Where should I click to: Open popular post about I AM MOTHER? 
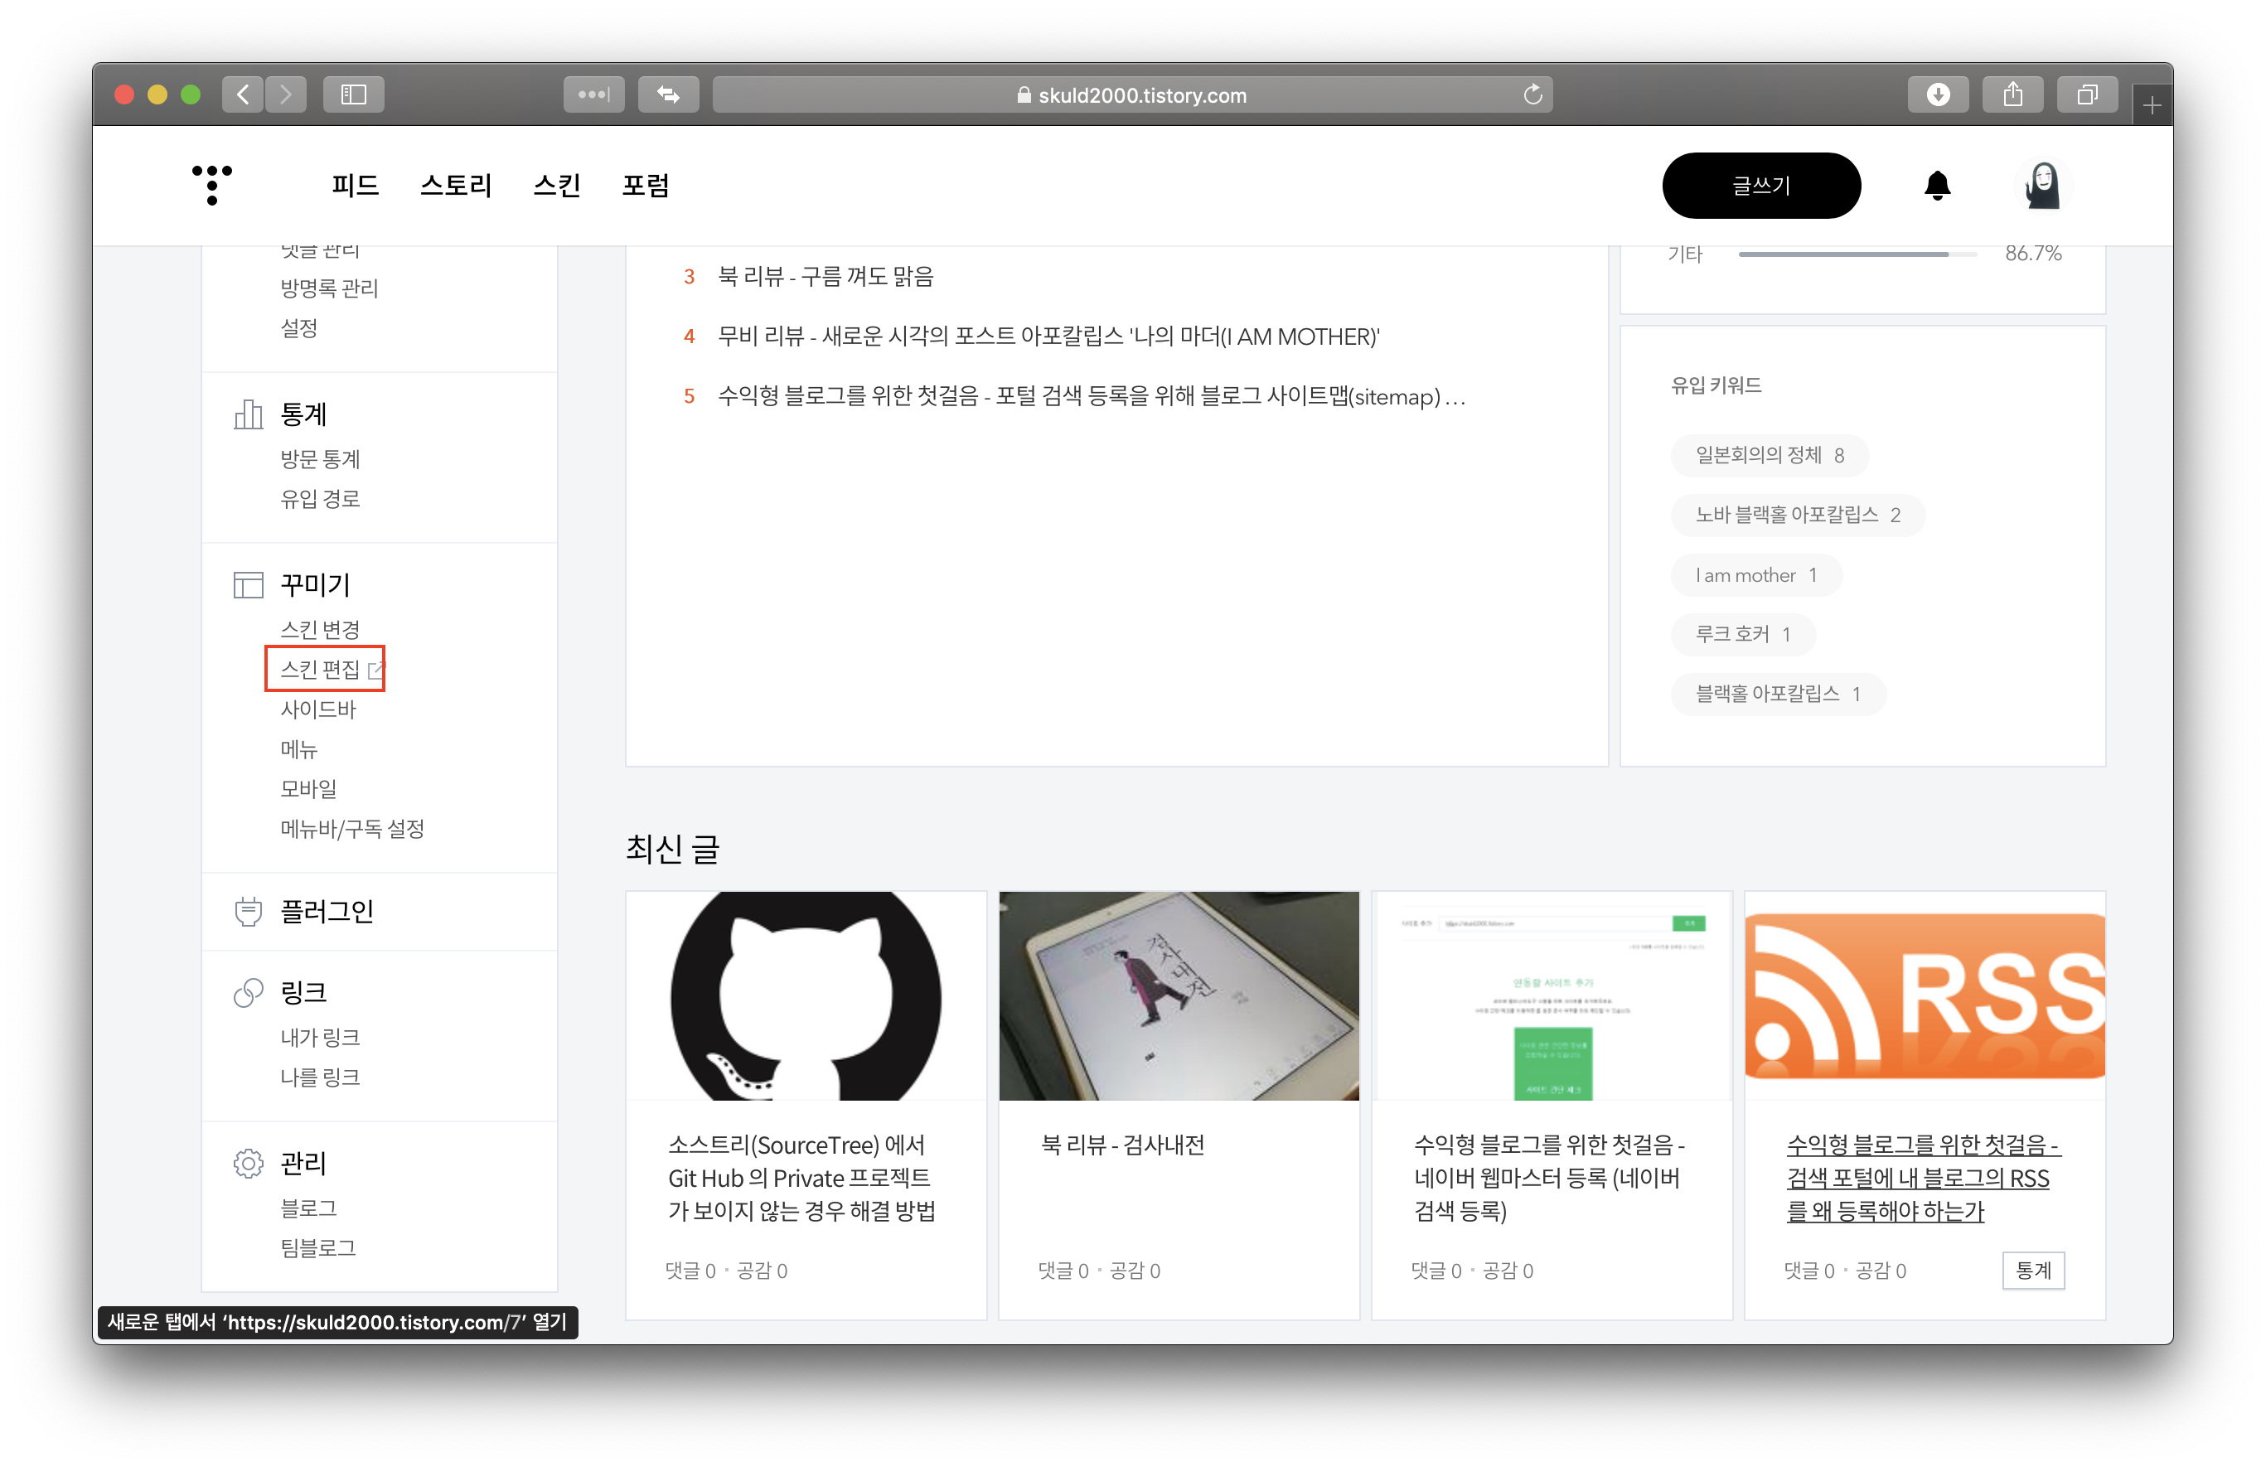(x=1049, y=336)
